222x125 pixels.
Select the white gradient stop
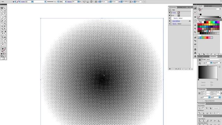(217, 80)
